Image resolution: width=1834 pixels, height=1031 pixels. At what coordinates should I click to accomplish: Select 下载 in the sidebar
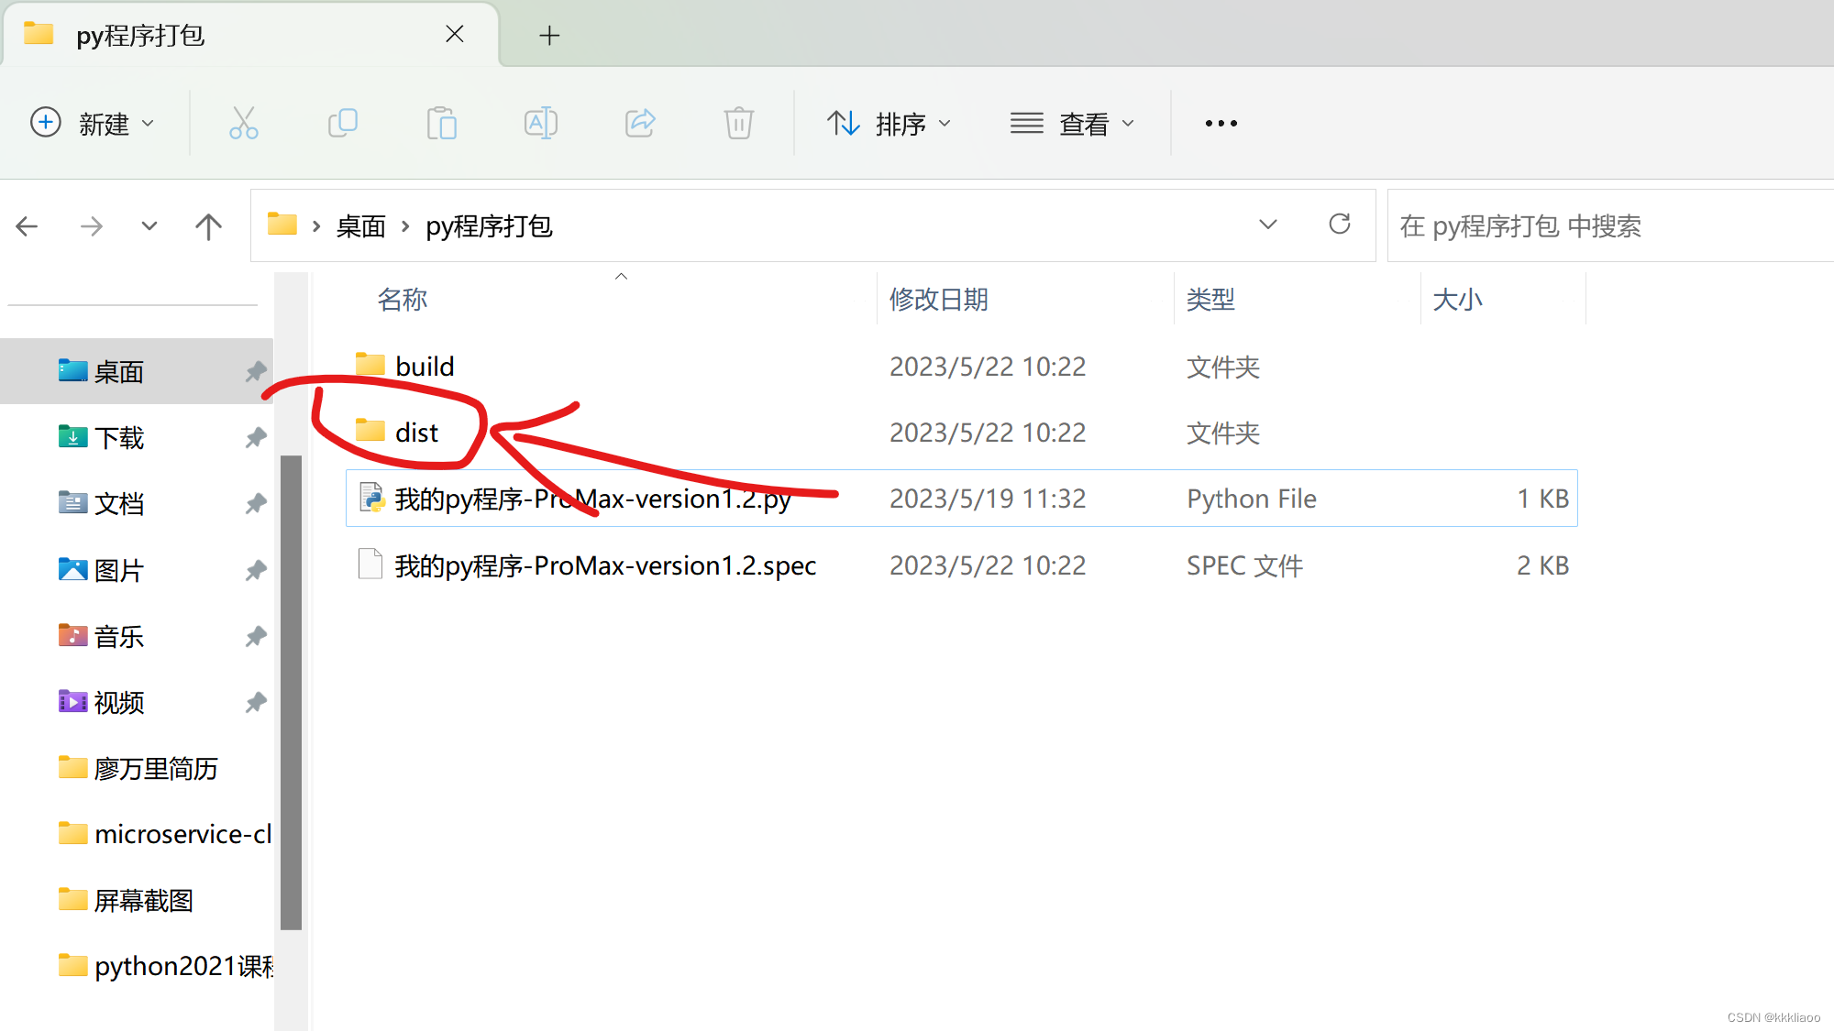(x=119, y=438)
